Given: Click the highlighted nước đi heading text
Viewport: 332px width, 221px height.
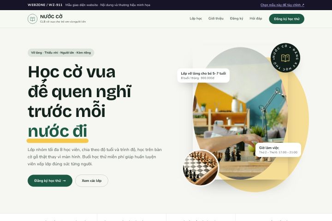Looking at the screenshot, I should 57,131.
